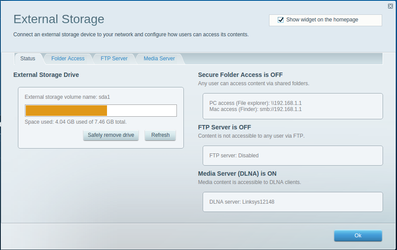The height and width of the screenshot is (250, 397).
Task: Click the FTP Server is OFF heading
Action: [x=224, y=128]
